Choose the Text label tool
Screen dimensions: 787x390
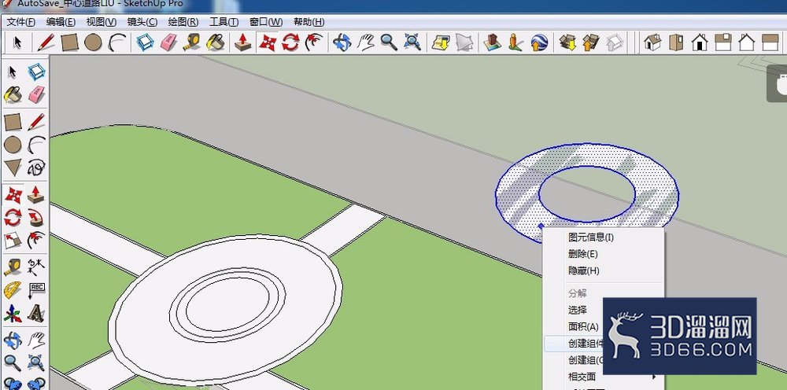[36, 289]
